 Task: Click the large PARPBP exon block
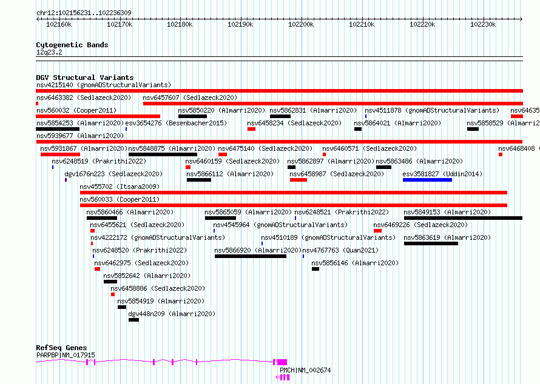point(282,362)
